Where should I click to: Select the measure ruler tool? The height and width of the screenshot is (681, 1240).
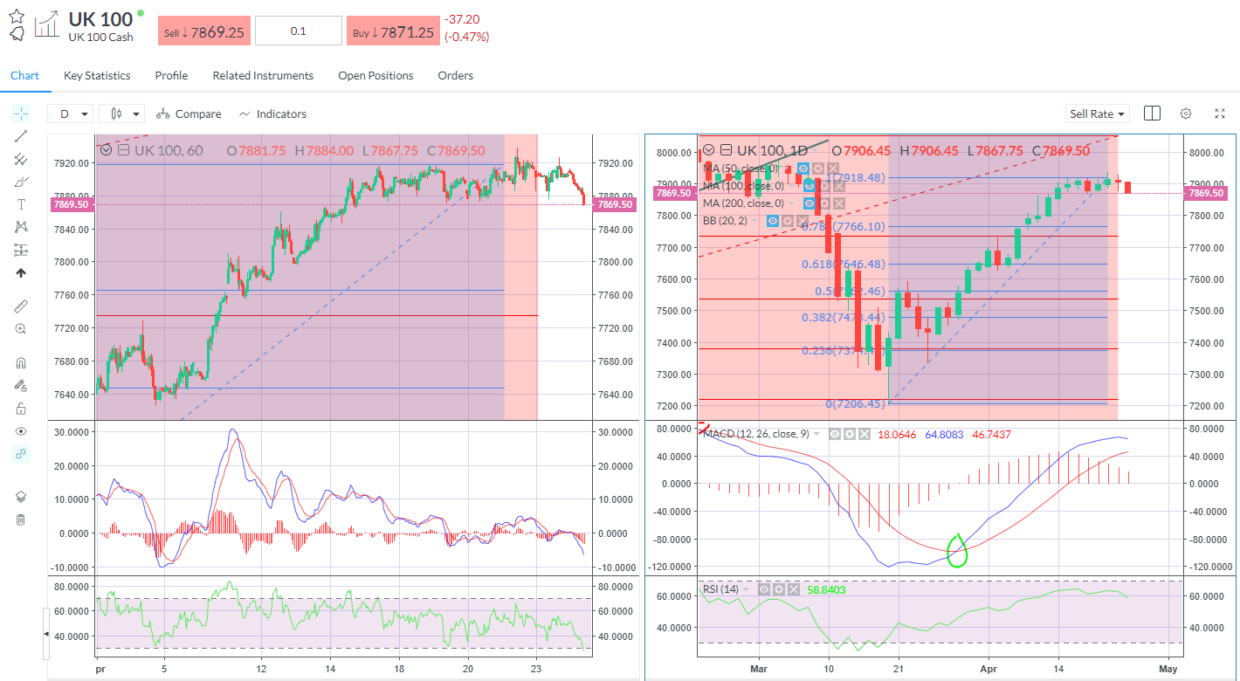tap(21, 306)
